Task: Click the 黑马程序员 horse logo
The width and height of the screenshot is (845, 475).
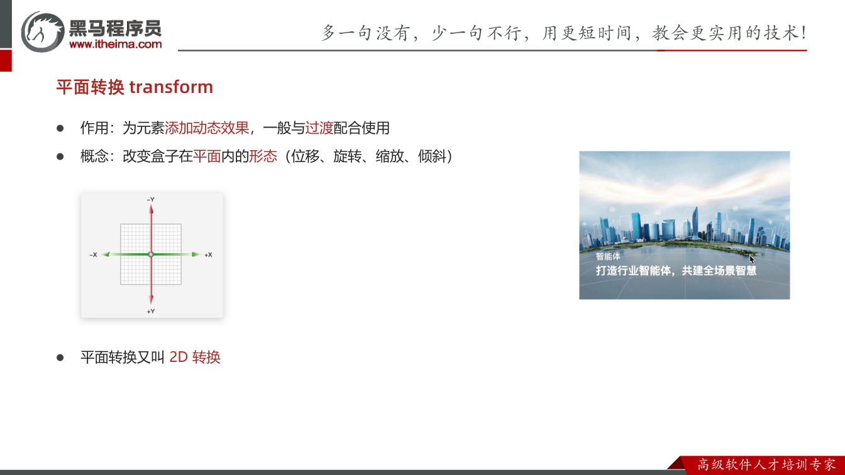Action: tap(43, 31)
